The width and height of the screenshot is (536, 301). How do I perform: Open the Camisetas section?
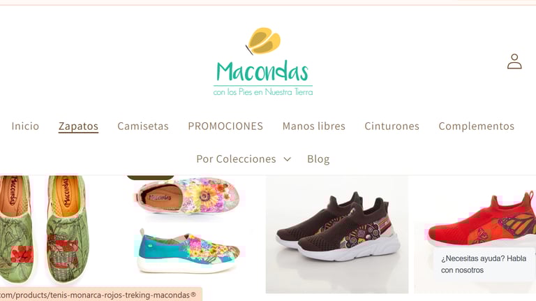pos(143,126)
